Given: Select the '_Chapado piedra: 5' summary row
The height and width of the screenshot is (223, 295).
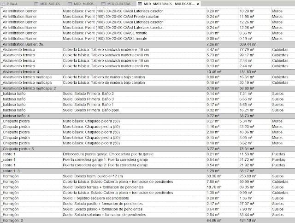Looking at the screenshot, I should [x=147, y=149].
